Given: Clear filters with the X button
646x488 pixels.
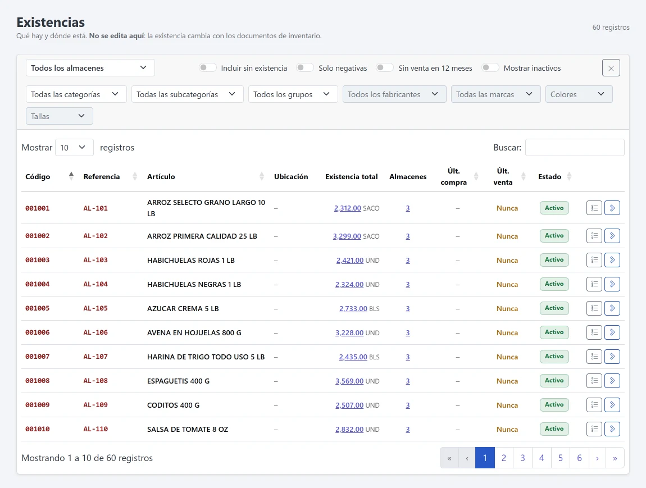Looking at the screenshot, I should pyautogui.click(x=611, y=68).
